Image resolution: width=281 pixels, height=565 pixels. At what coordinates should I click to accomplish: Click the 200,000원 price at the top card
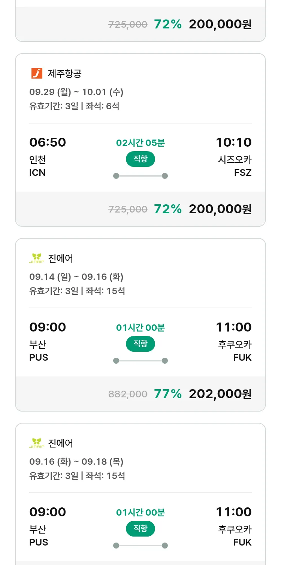220,24
